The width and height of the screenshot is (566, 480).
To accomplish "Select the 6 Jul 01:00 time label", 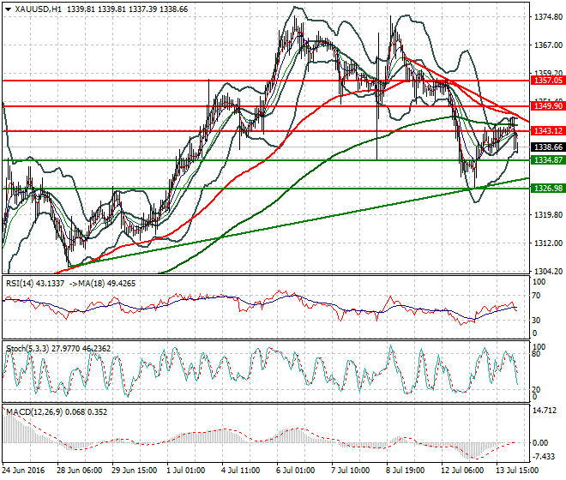I will [x=296, y=471].
